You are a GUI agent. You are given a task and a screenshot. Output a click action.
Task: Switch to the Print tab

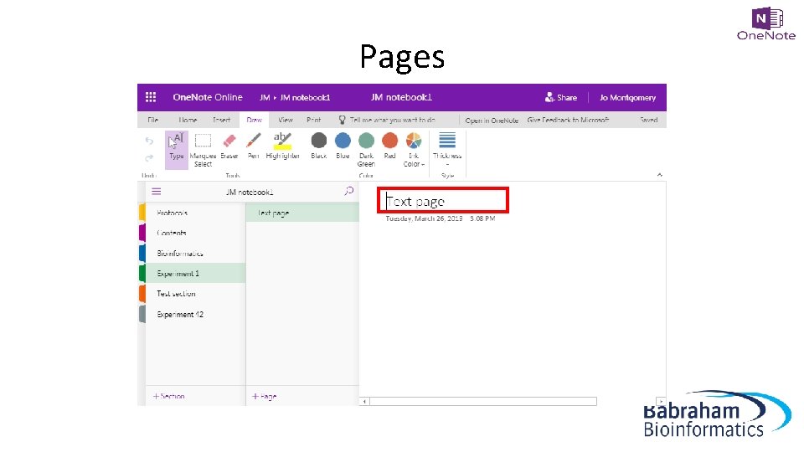point(314,120)
